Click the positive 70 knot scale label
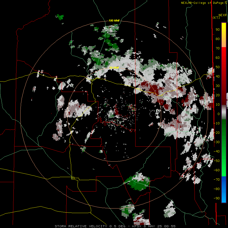 pos(218,48)
